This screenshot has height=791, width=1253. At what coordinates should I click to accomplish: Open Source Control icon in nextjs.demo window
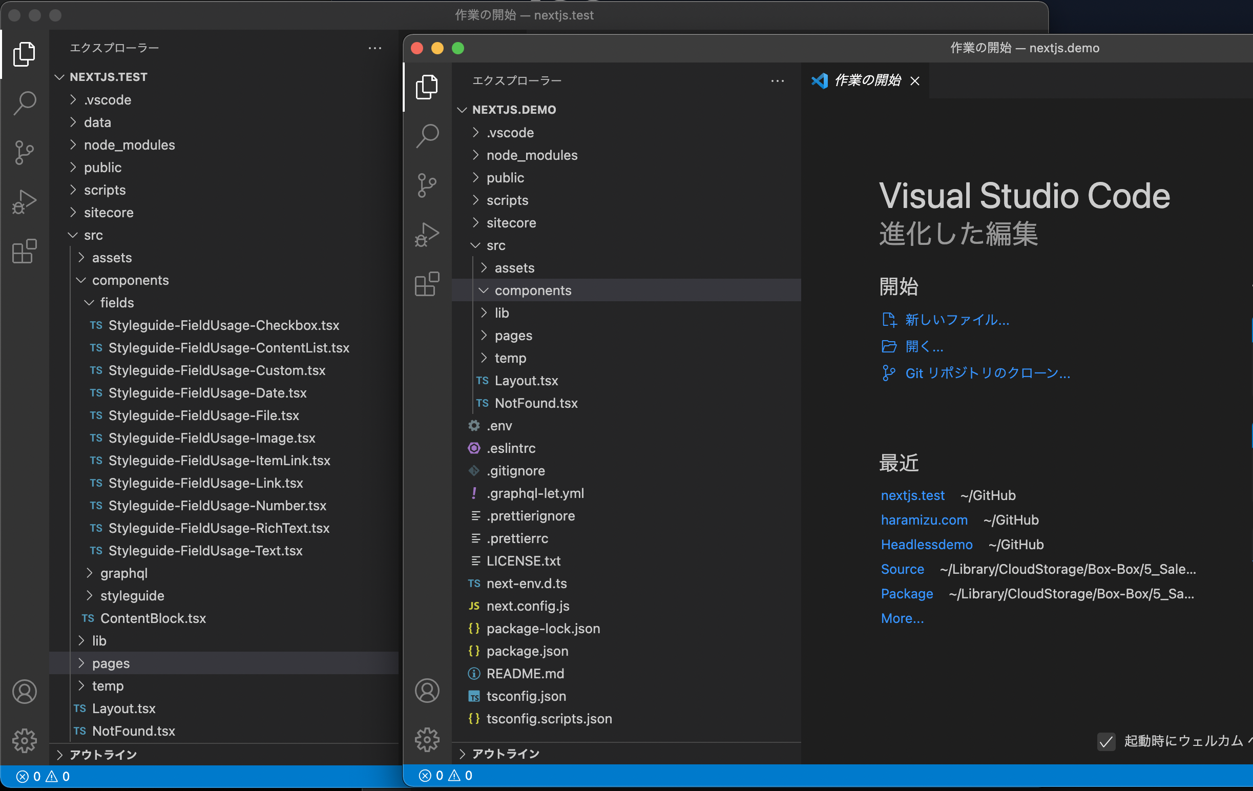(x=427, y=185)
